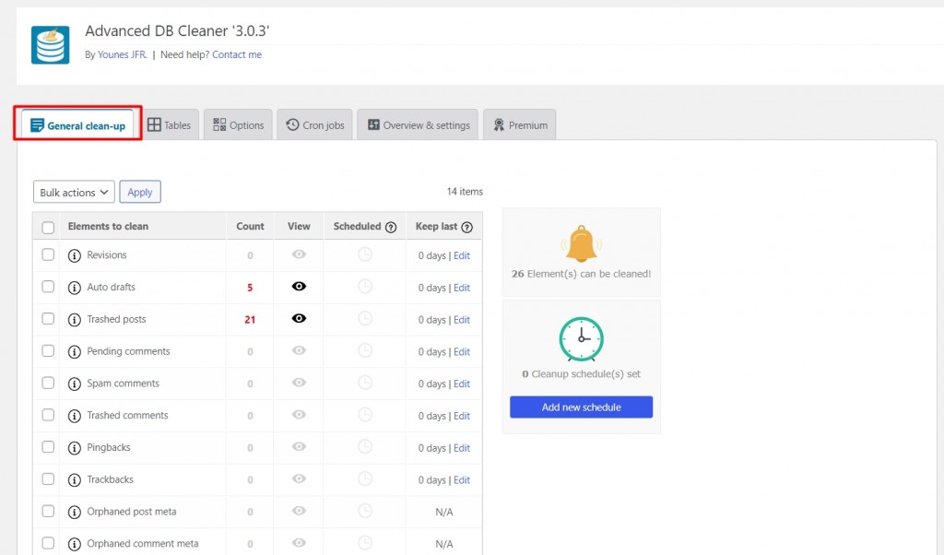Check the Spam comments checkbox
Viewport: 944px width, 555px height.
pyautogui.click(x=48, y=383)
